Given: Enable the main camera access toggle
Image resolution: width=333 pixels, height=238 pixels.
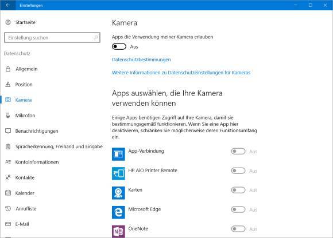Looking at the screenshot, I should [119, 46].
